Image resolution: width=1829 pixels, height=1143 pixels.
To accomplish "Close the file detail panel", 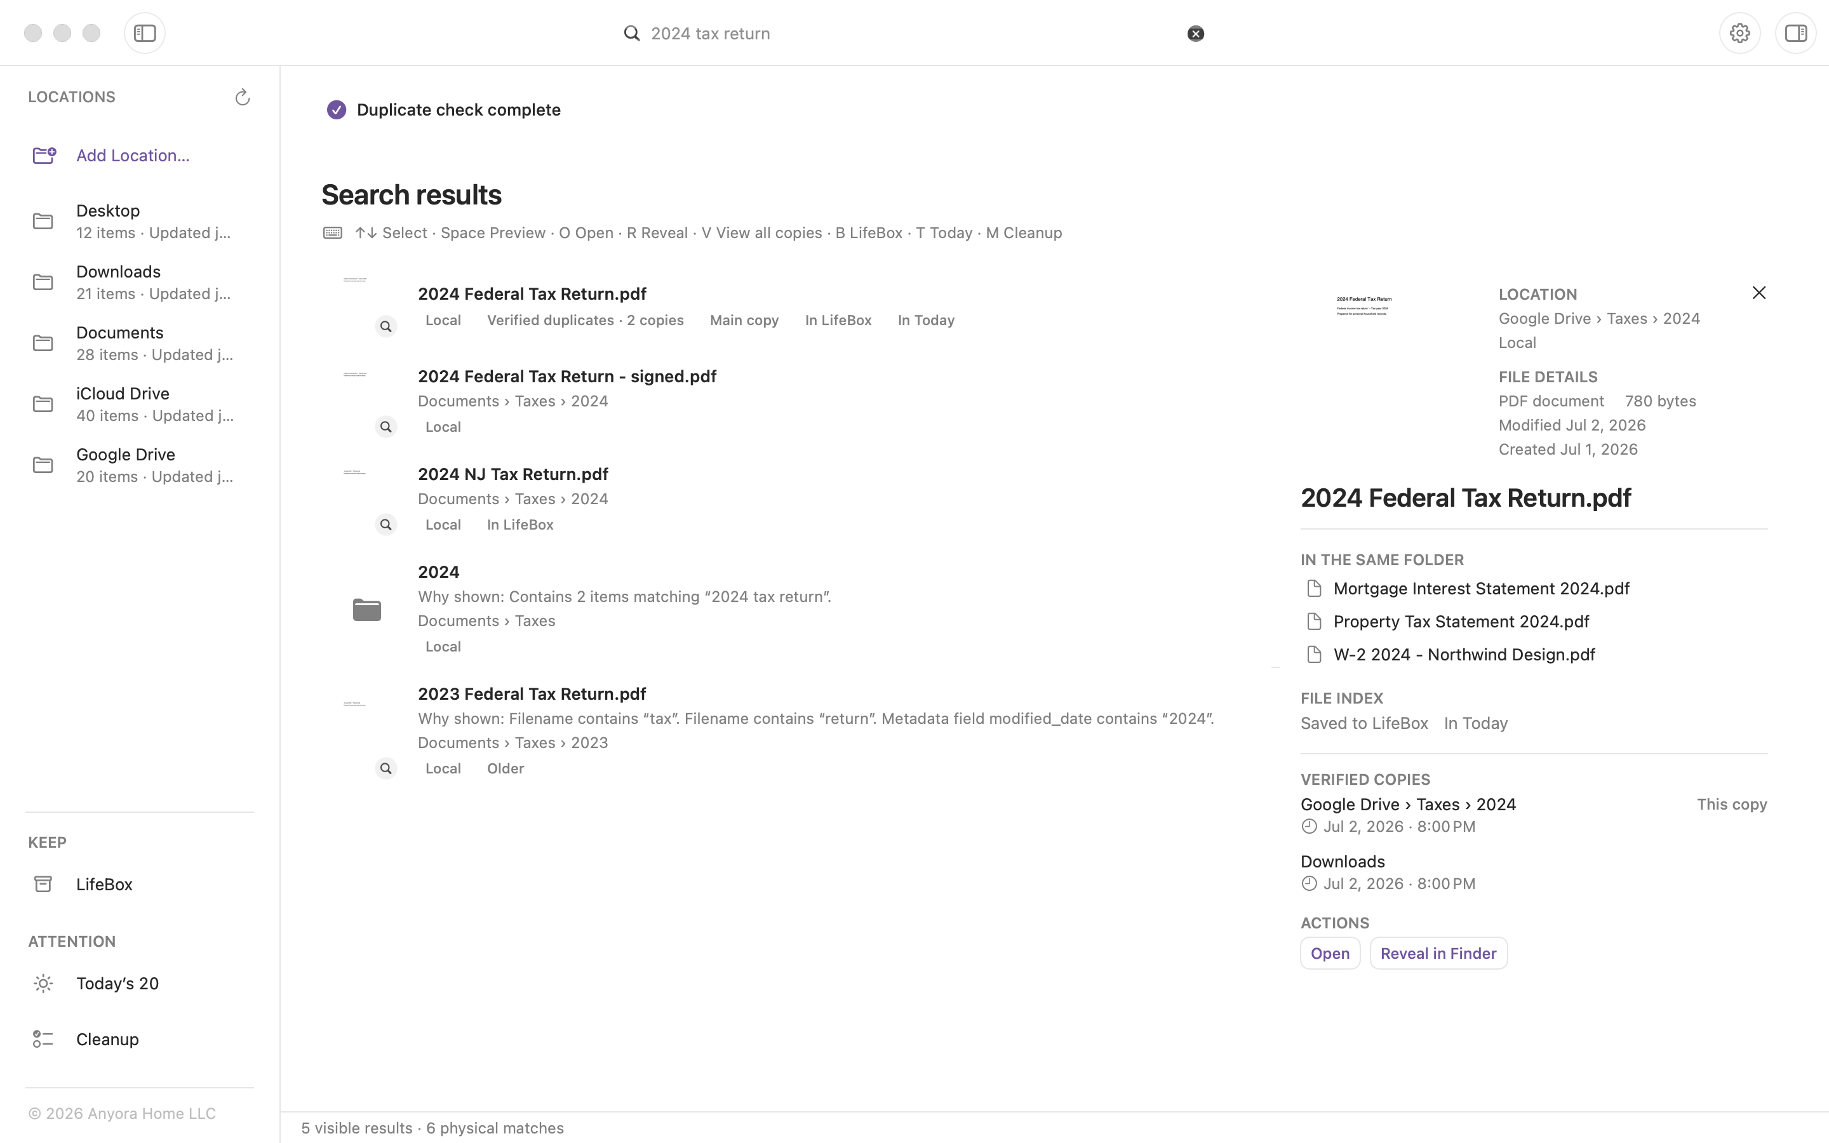I will pyautogui.click(x=1759, y=293).
